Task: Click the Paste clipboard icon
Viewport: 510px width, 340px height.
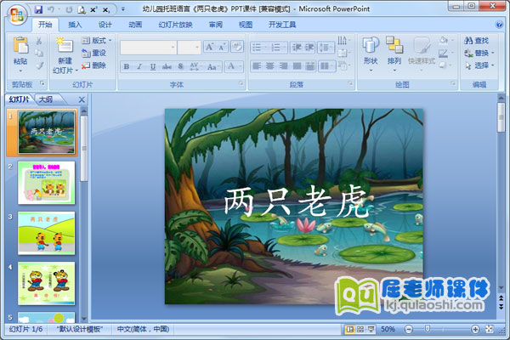Action: (x=20, y=45)
